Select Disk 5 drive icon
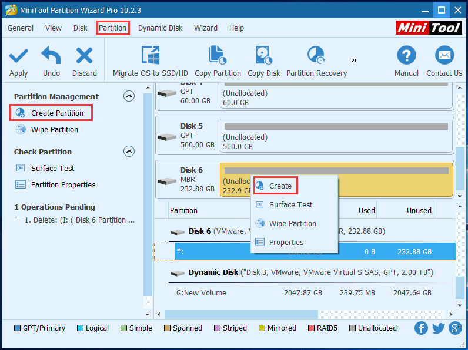The height and width of the screenshot is (350, 468). [167, 137]
